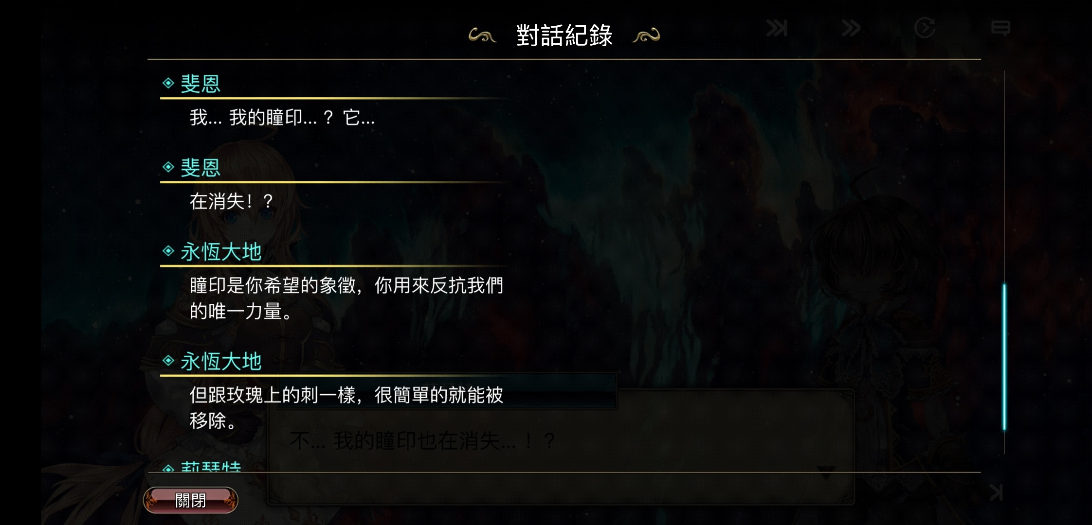1092x525 pixels.
Task: Click the line starting with 但跟玫瑰上的刺一樣
Action: [x=346, y=407]
